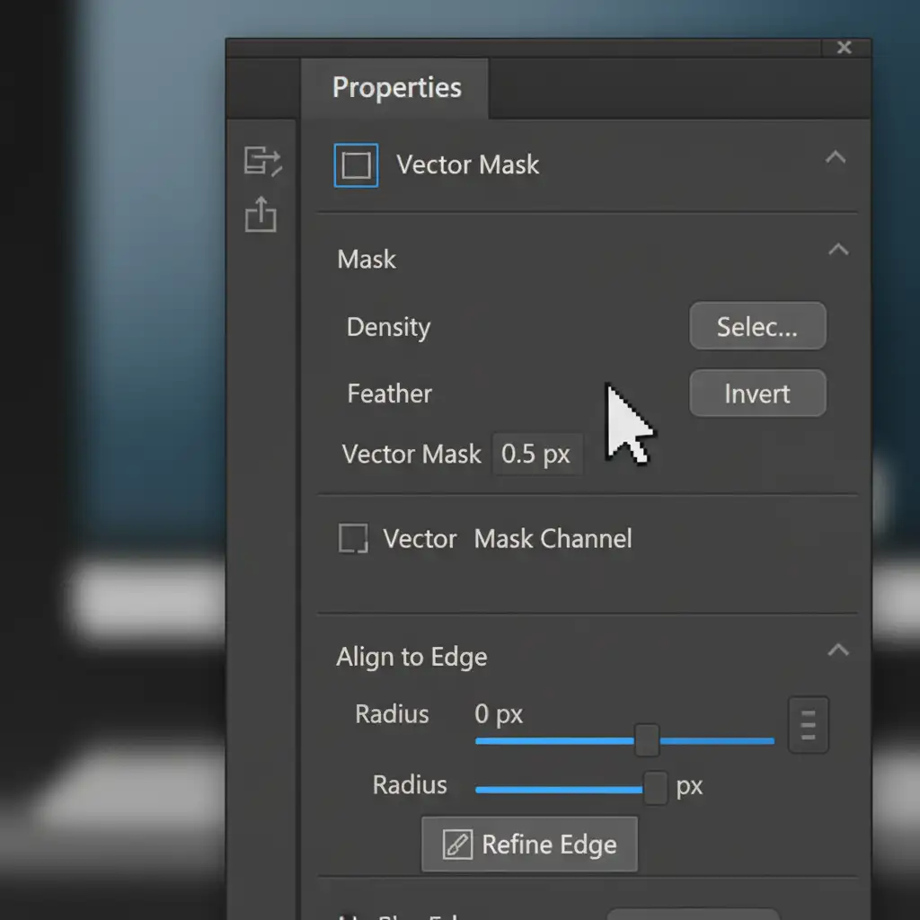Image resolution: width=920 pixels, height=920 pixels.
Task: Click the Selec... button next to Density
Action: (x=756, y=326)
